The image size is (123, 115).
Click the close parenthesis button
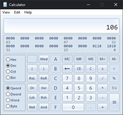(x=44, y=69)
